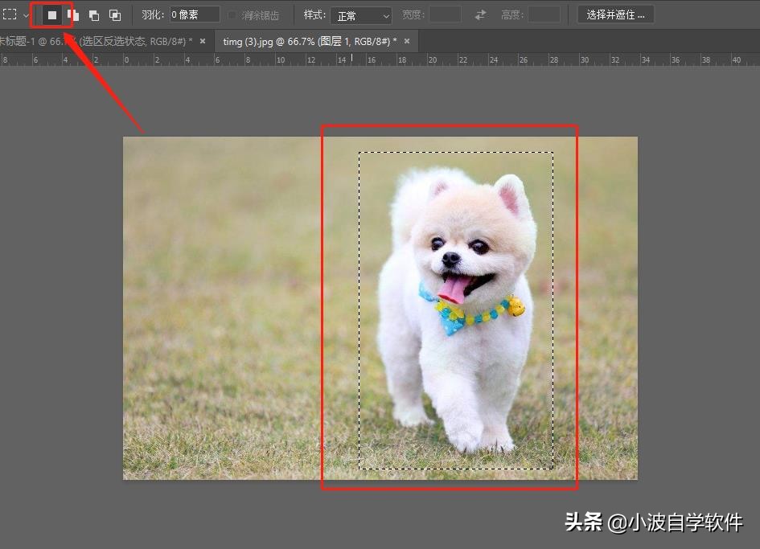
Task: Click the dog's face inside the marquee selection
Action: tap(458, 249)
